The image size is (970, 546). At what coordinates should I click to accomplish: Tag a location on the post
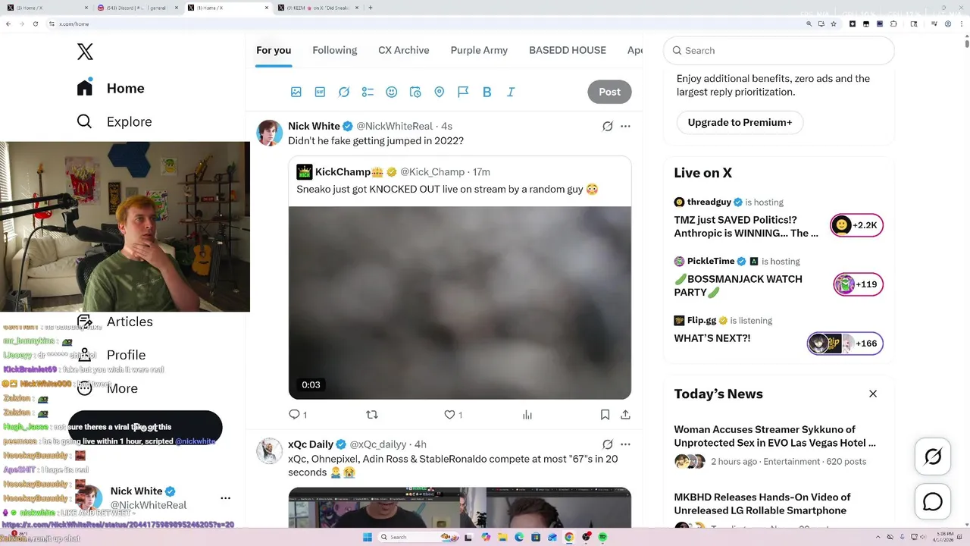click(x=439, y=92)
